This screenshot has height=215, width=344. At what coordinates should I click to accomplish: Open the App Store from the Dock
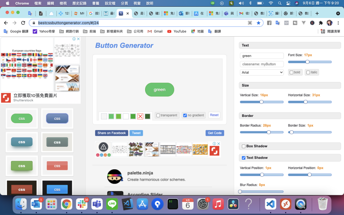(142, 204)
